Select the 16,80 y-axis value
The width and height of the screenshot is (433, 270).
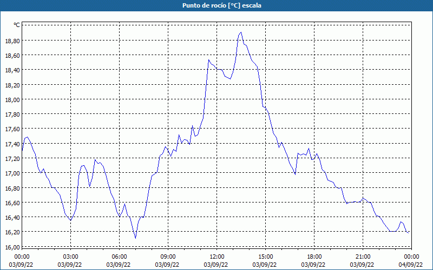point(12,188)
